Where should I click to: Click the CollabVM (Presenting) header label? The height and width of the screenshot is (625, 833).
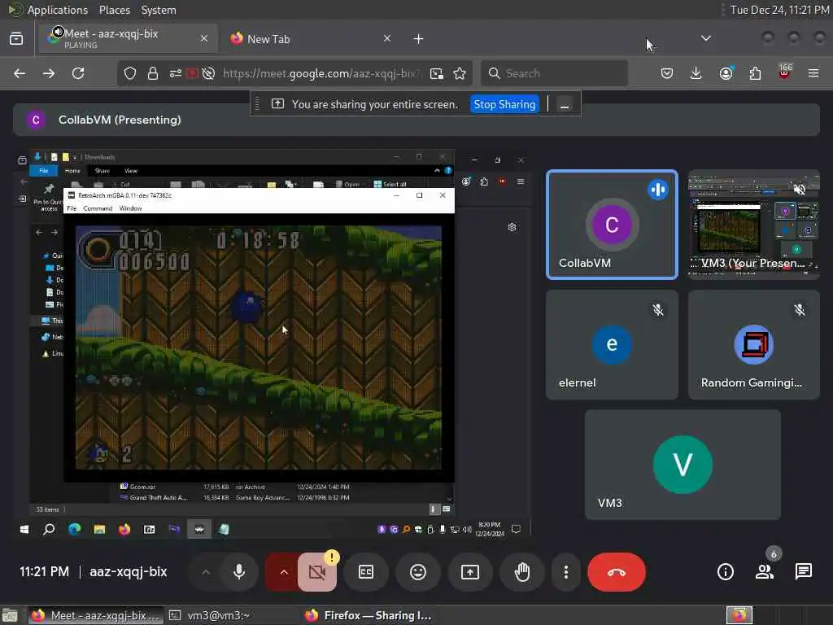tap(120, 120)
